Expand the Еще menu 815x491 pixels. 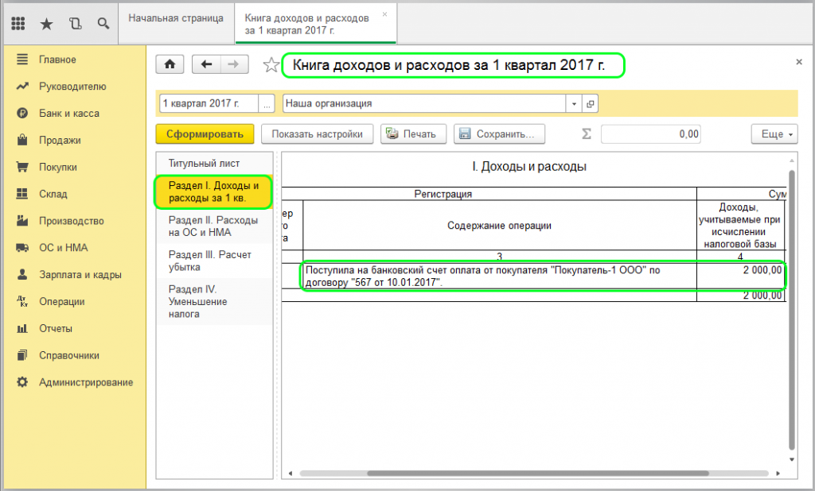(774, 134)
